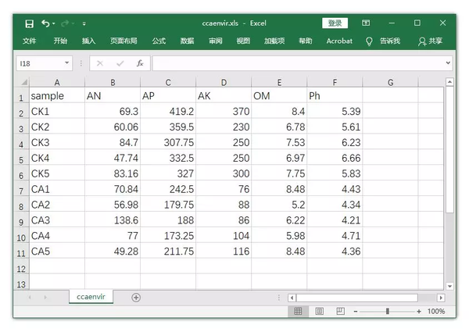Click the formula bar Cancel X icon
This screenshot has height=332, width=469.
[100, 63]
